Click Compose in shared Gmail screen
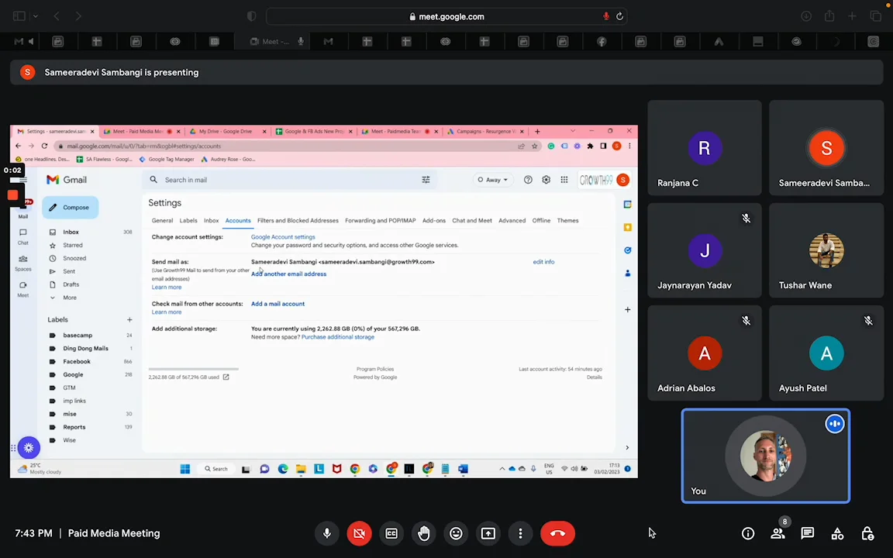Viewport: 893px width, 558px height. pyautogui.click(x=70, y=207)
